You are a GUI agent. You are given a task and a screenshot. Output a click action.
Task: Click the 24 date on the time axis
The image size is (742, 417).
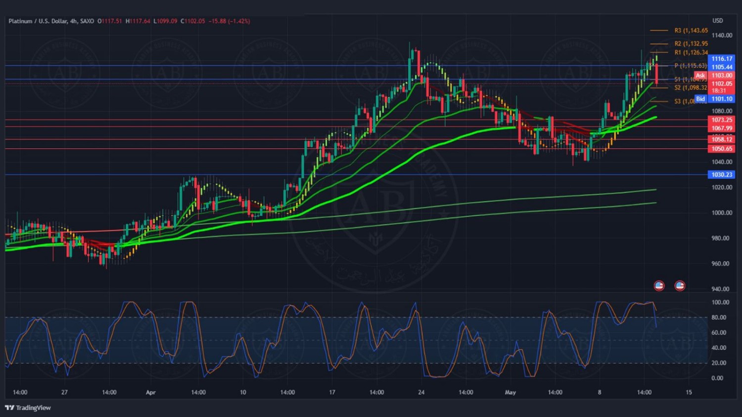point(421,392)
